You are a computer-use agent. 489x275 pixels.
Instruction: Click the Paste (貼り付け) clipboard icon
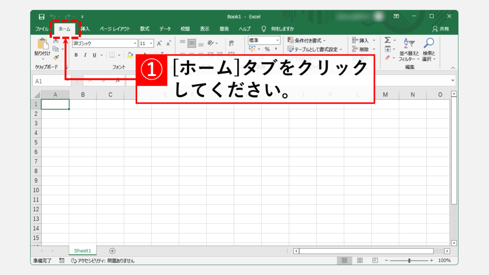click(x=42, y=44)
